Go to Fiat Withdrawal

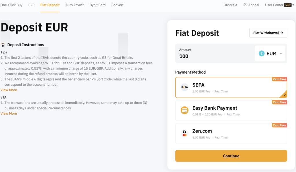coord(268,33)
